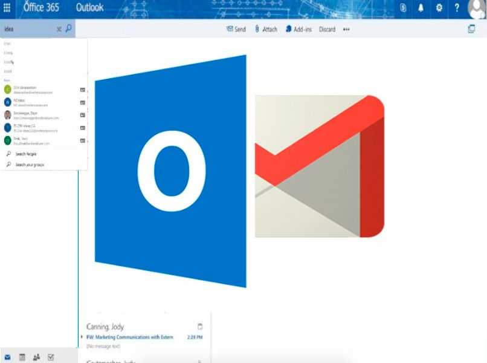
Task: Switch to the Calendar view
Action: tap(22, 357)
